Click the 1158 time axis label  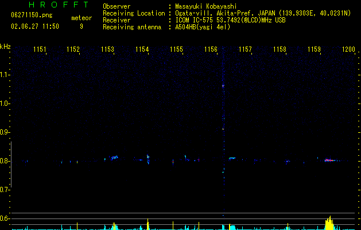(x=280, y=49)
